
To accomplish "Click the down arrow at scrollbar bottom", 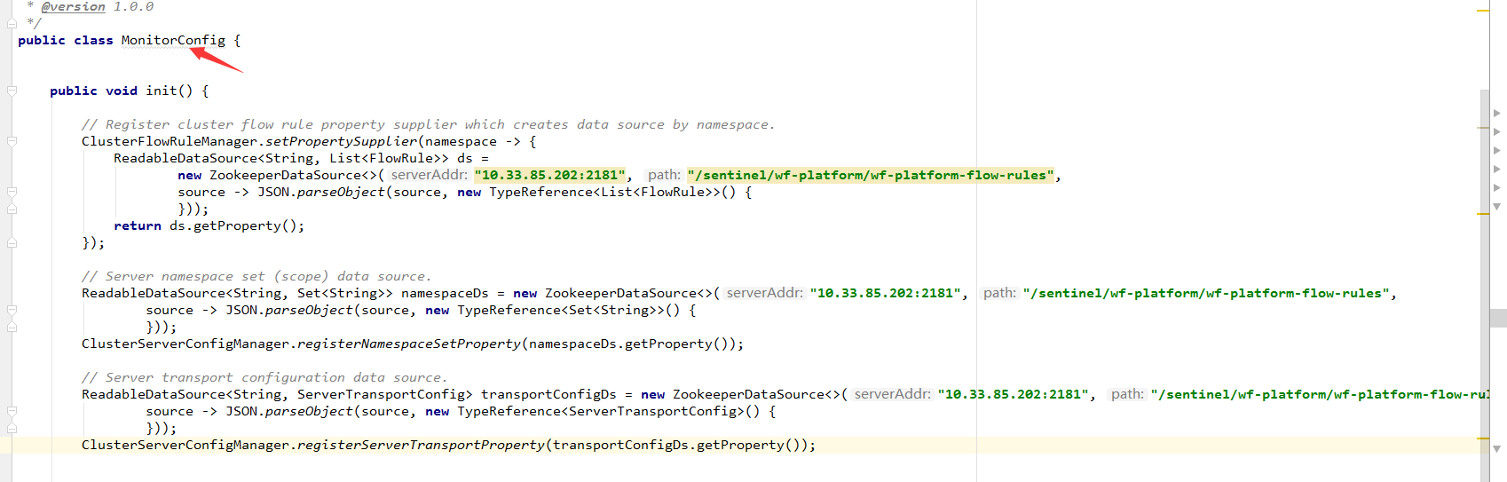I will tap(1497, 449).
